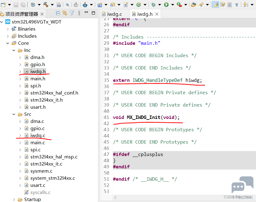
Task: Click the editor horizontal scroll left arrow
Action: tap(115, 197)
